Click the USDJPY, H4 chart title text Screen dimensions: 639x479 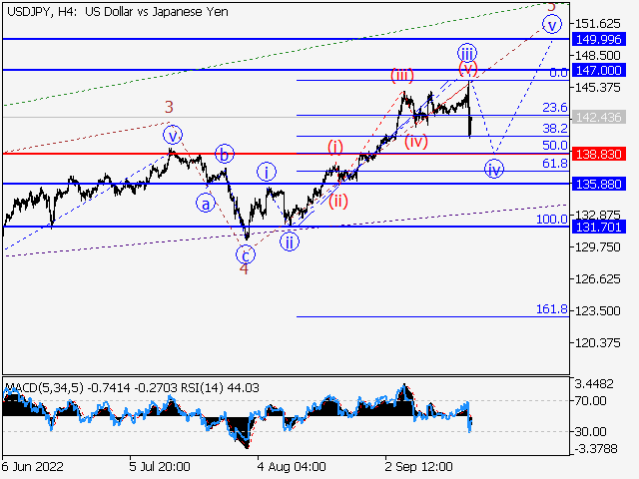[118, 11]
